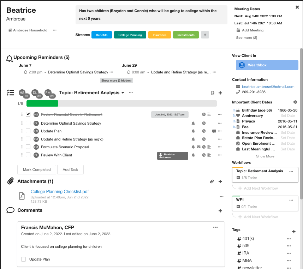Click the gear icon beside Important Client Dates
303x269 pixels.
(x=295, y=102)
